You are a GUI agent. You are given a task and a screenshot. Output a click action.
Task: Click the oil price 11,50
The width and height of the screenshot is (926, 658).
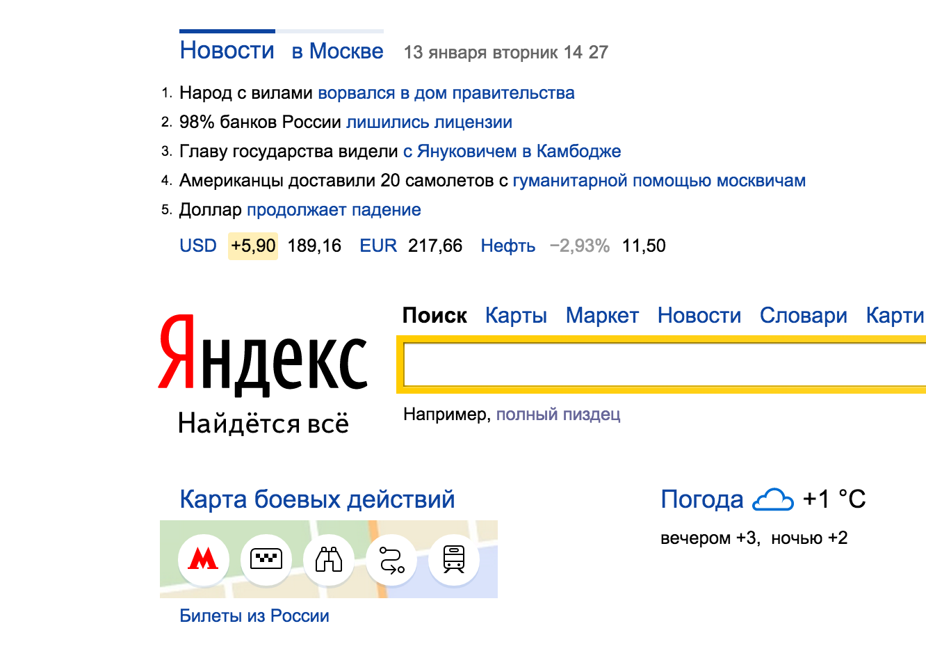tap(644, 246)
